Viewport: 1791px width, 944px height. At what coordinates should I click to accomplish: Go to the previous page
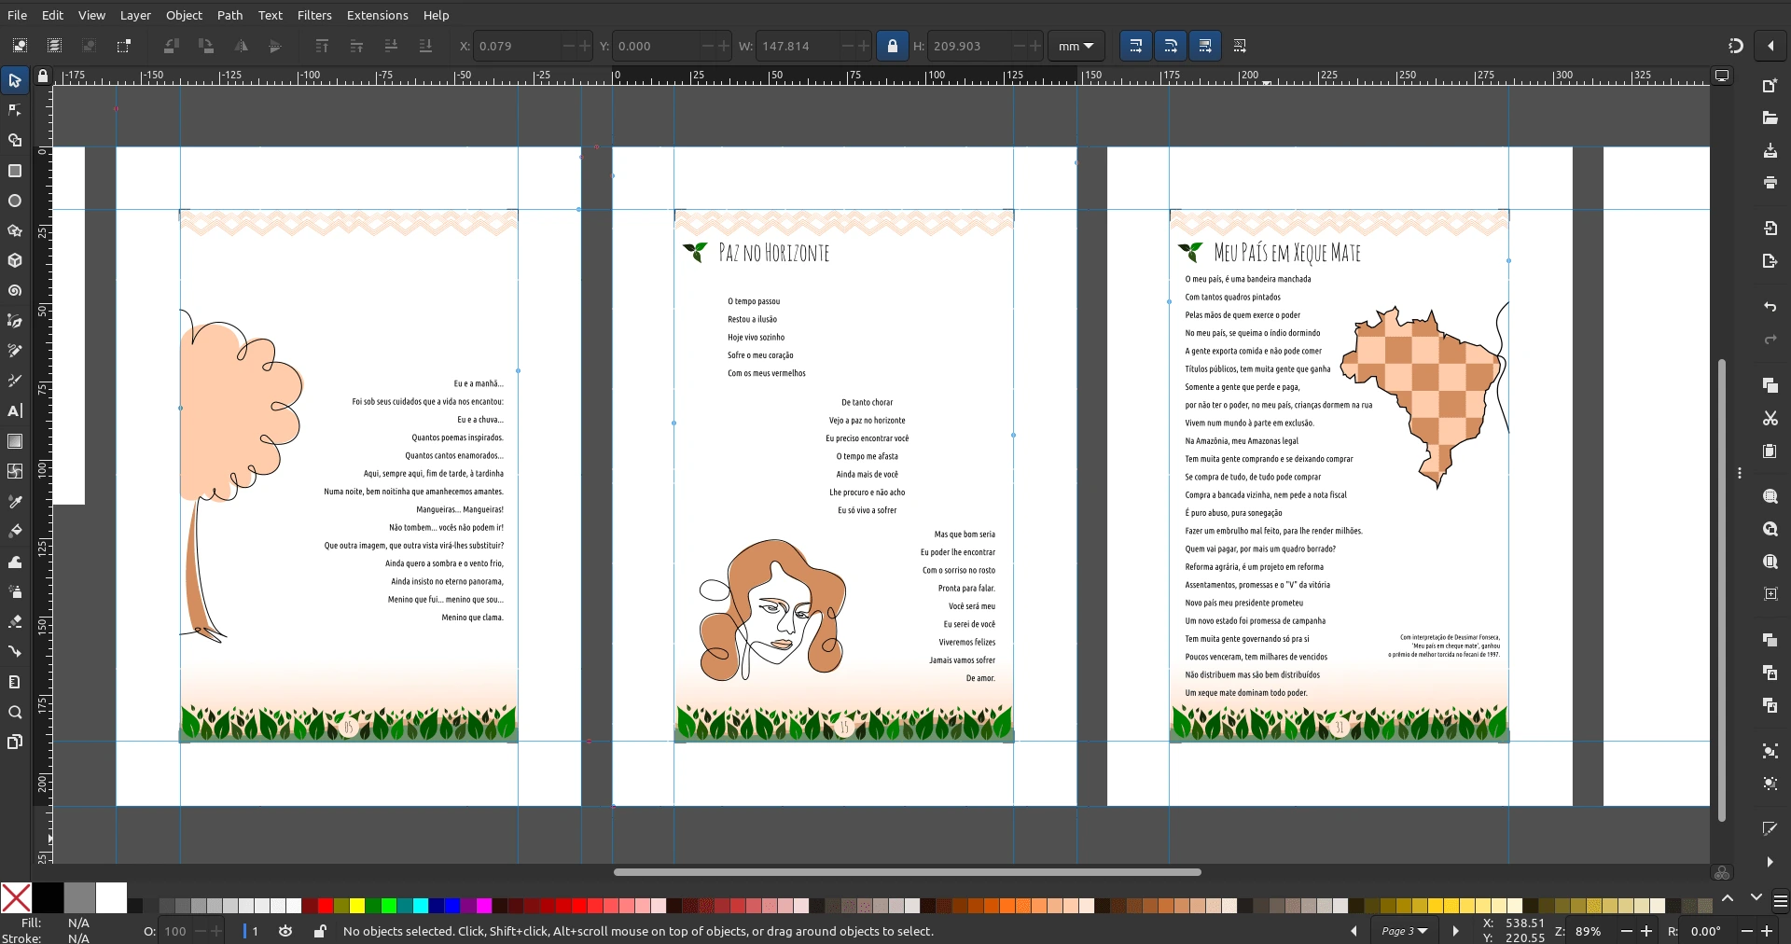click(x=1354, y=931)
